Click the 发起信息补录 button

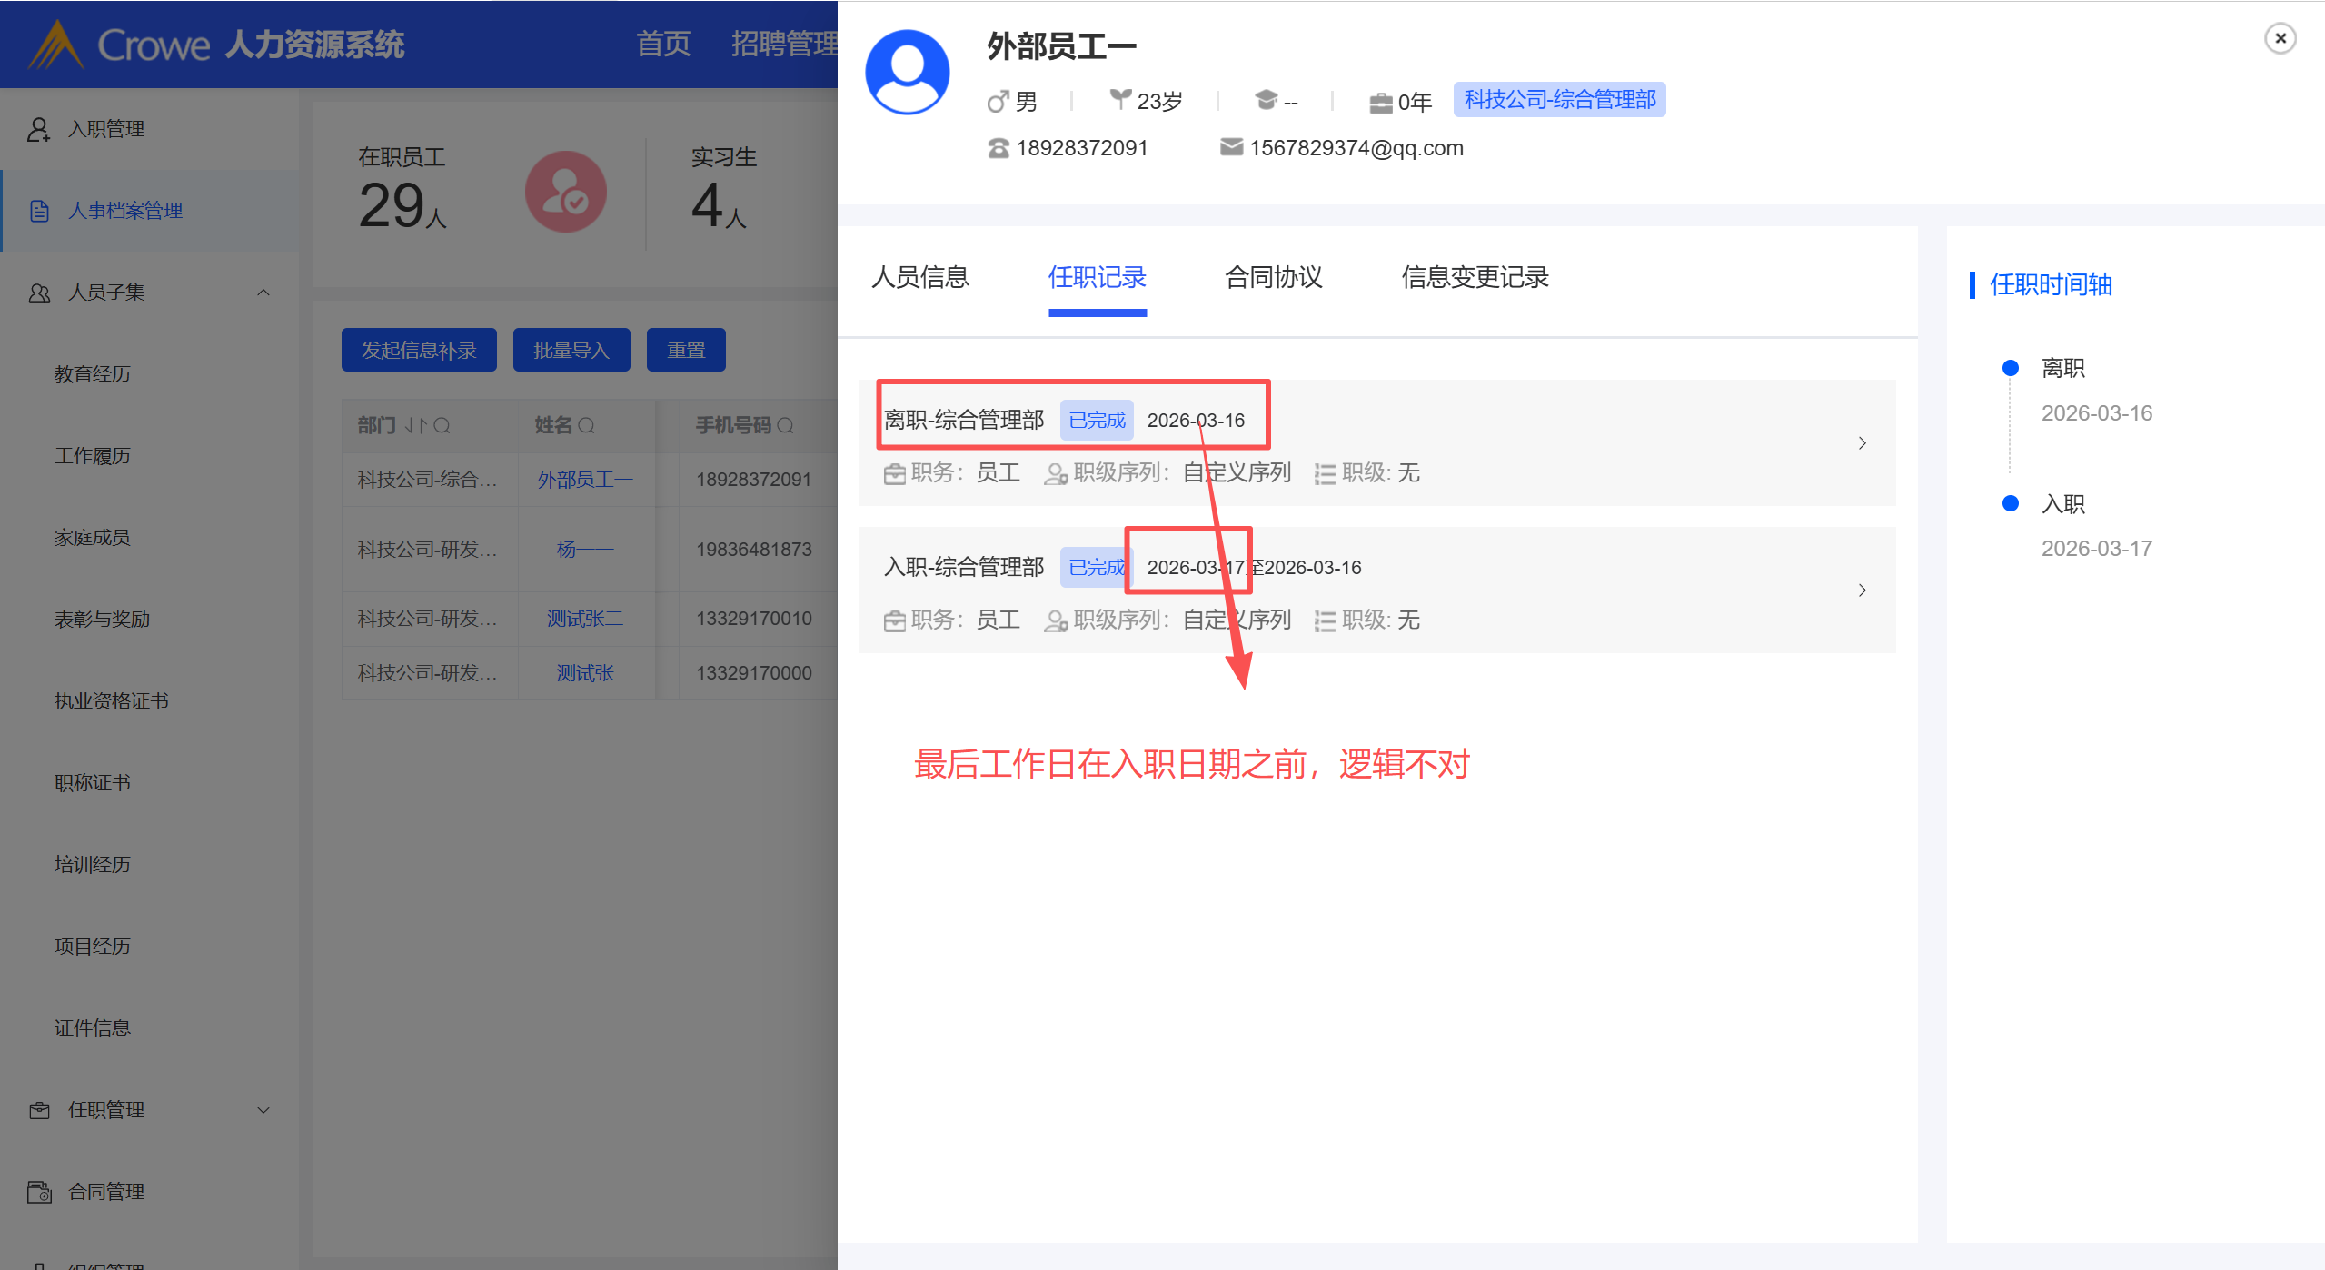pyautogui.click(x=419, y=350)
